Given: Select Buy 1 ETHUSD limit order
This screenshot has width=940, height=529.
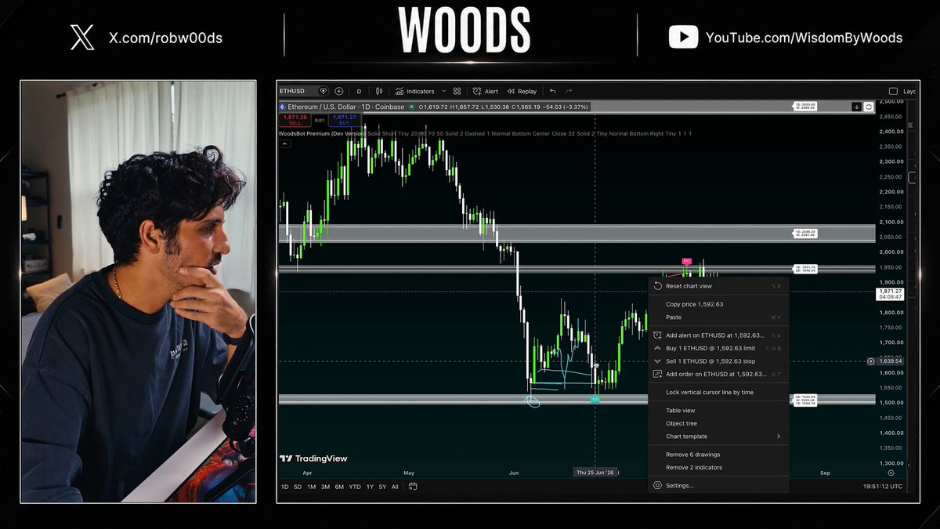Looking at the screenshot, I should (718, 348).
